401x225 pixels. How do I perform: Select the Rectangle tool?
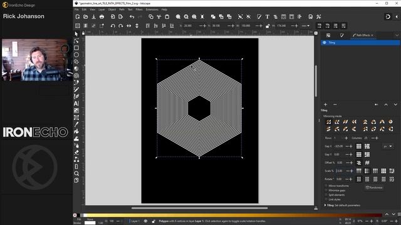[76, 47]
